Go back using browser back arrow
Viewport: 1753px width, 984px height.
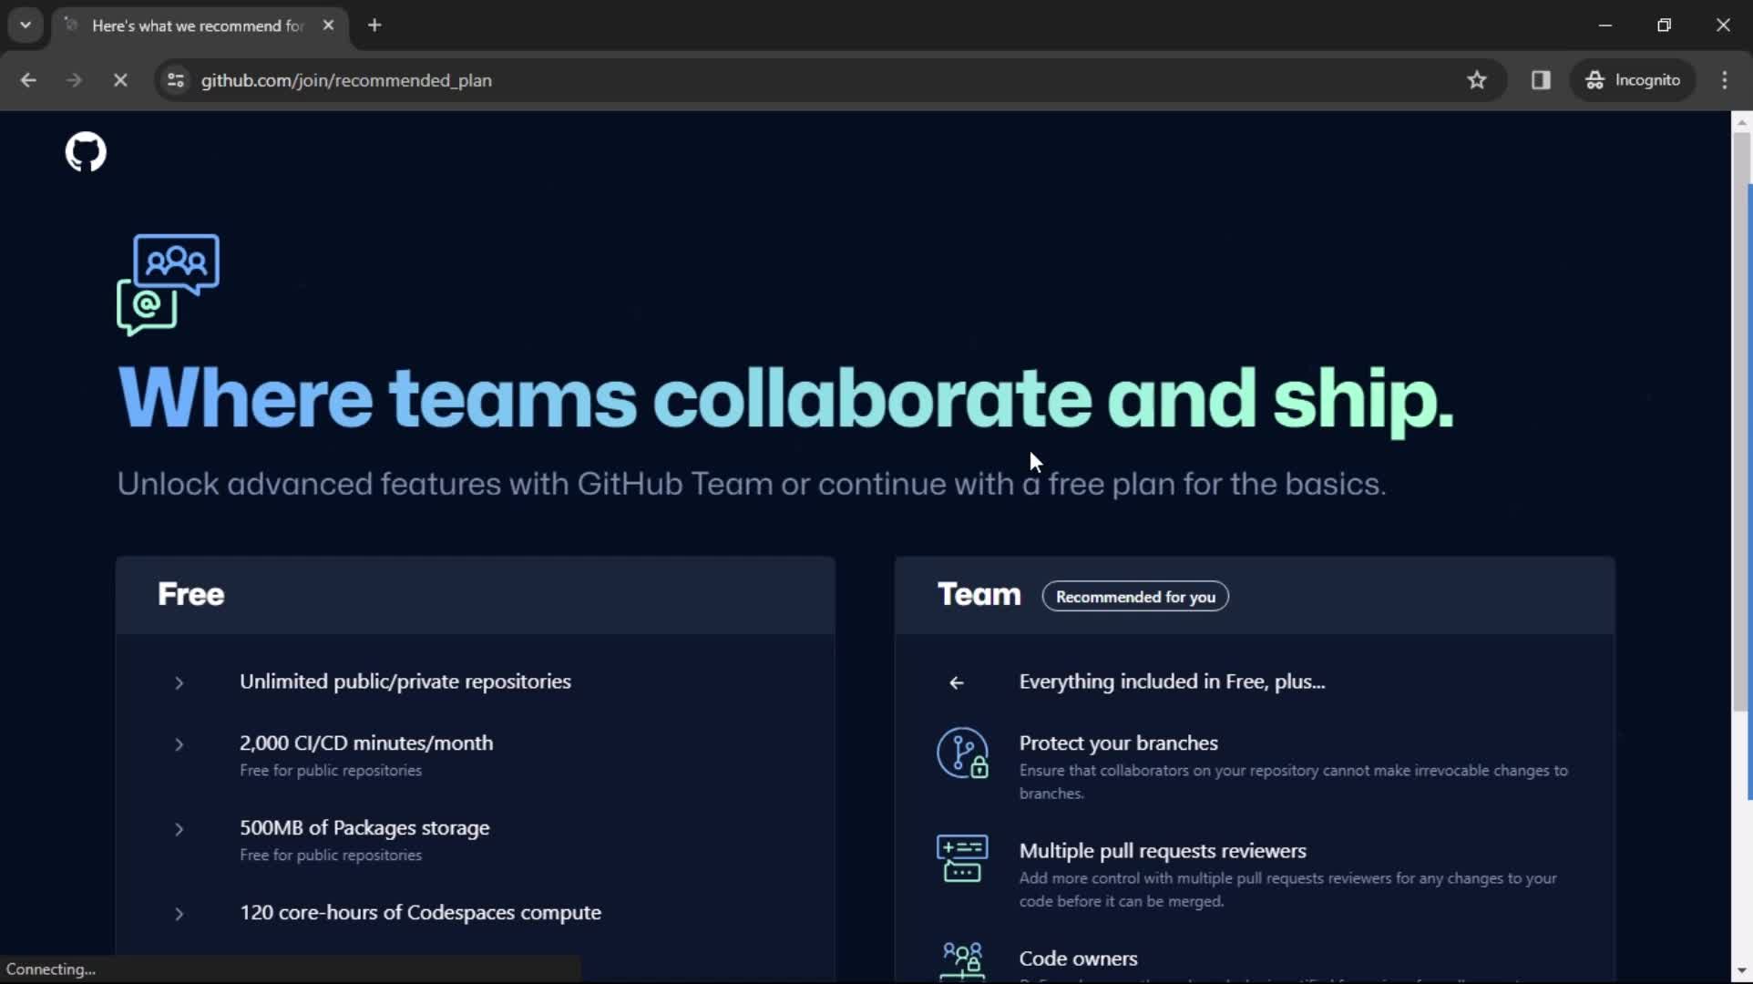click(x=28, y=80)
